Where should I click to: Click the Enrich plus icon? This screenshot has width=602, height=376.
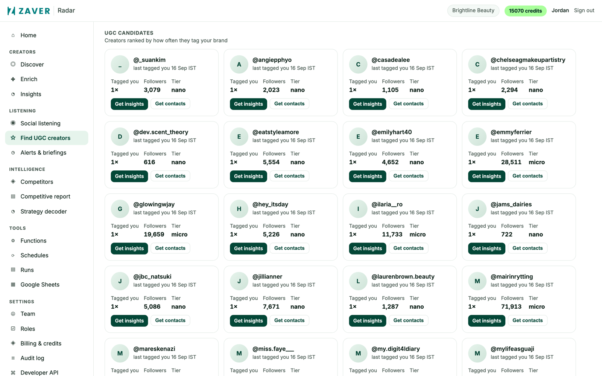pos(13,79)
